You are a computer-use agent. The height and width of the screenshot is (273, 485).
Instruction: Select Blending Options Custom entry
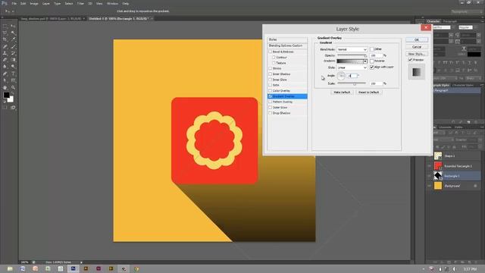pyautogui.click(x=287, y=45)
